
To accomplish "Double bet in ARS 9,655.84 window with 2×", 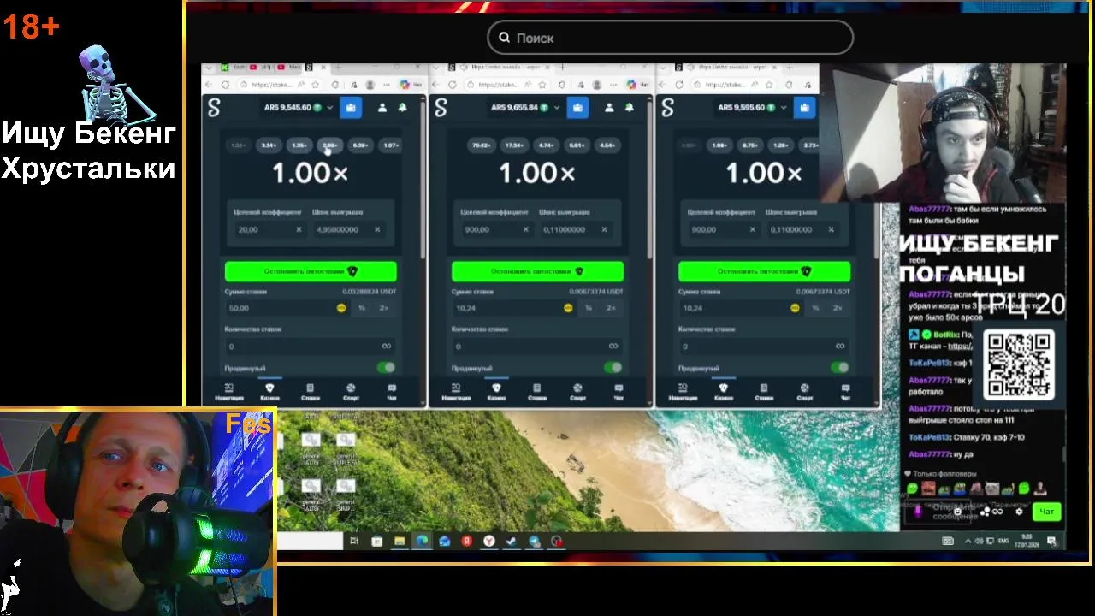I will pyautogui.click(x=611, y=308).
